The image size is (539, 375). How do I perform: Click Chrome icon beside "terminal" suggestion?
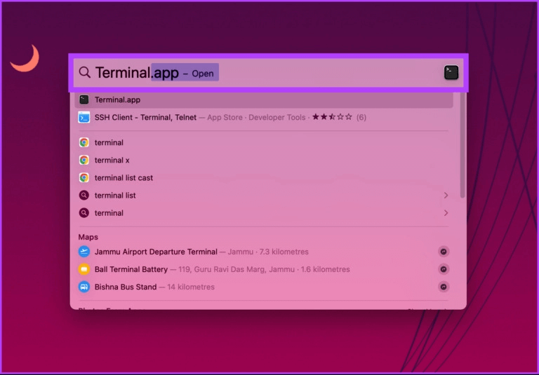(84, 142)
